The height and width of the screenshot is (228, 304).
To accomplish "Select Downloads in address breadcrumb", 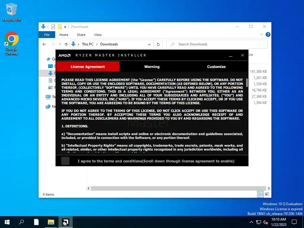I will coord(109,44).
